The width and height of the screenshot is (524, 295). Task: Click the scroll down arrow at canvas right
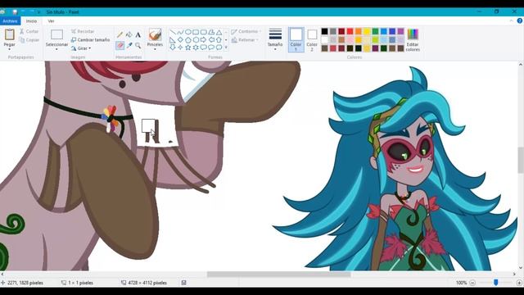[521, 267]
